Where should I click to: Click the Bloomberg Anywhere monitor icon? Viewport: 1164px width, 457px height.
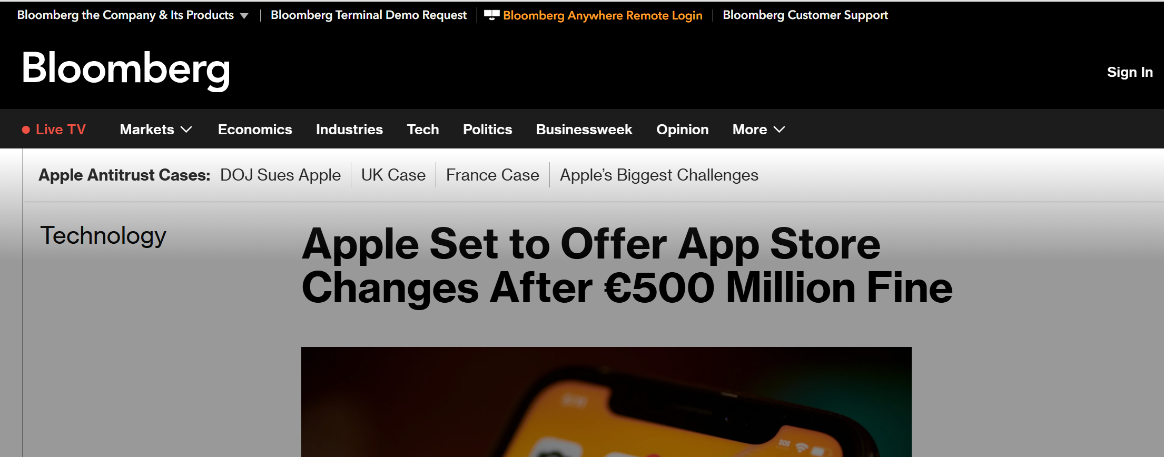point(491,15)
